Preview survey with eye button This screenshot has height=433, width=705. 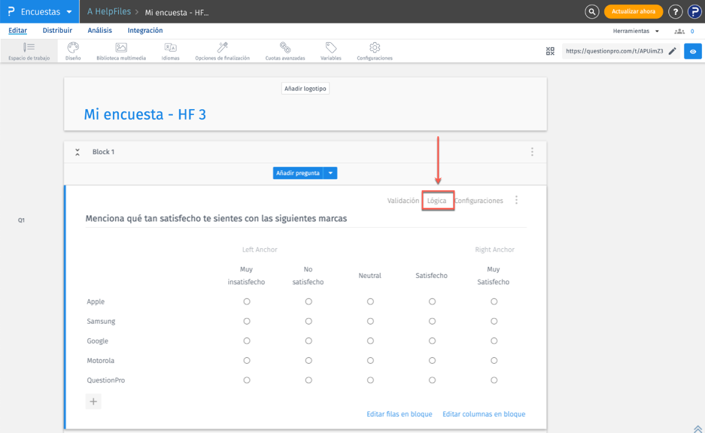(693, 51)
